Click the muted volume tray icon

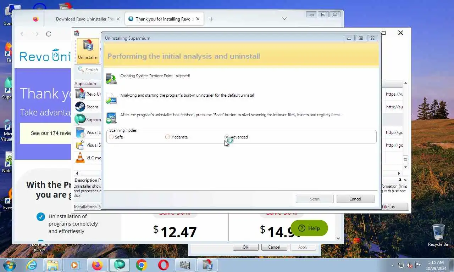410,265
